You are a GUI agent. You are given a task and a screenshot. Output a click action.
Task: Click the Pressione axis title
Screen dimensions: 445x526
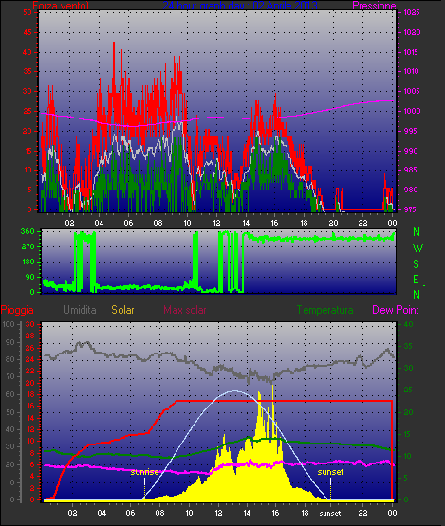374,6
